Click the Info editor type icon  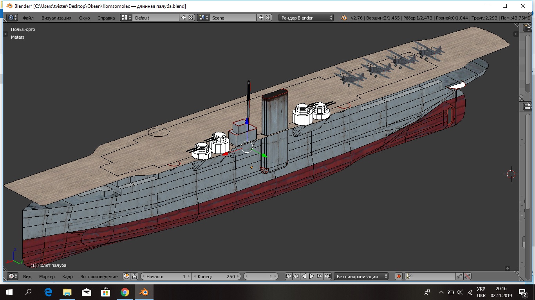[x=11, y=18]
